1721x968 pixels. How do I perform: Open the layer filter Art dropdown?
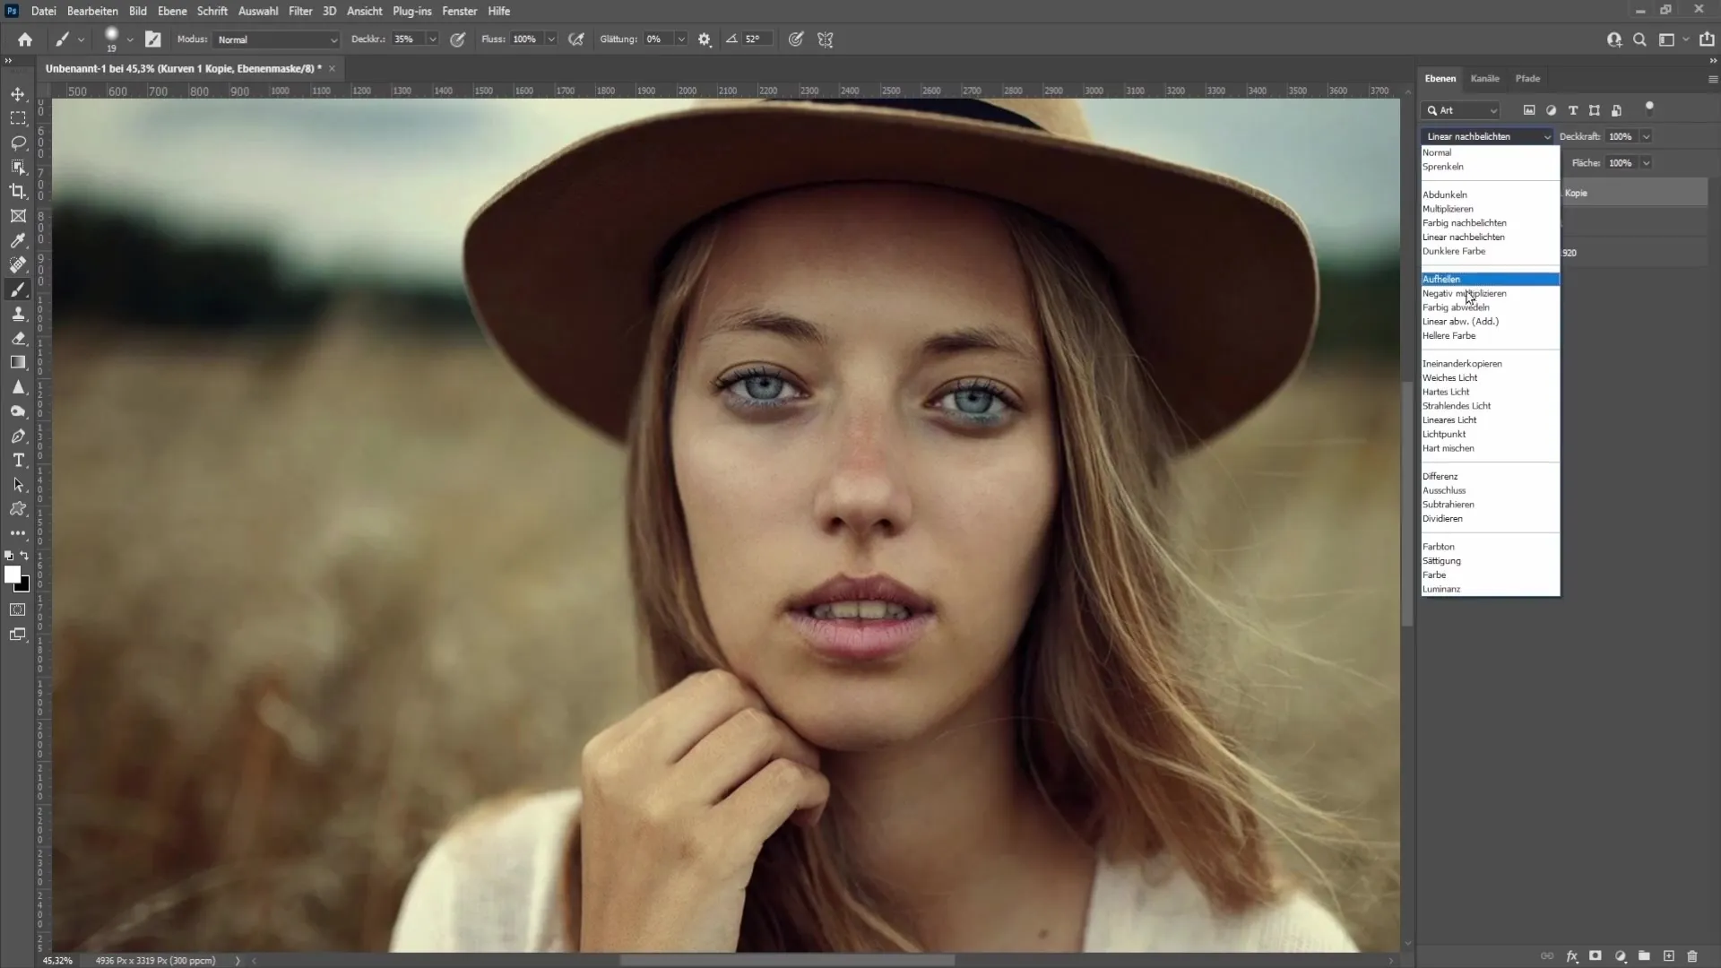coord(1461,110)
